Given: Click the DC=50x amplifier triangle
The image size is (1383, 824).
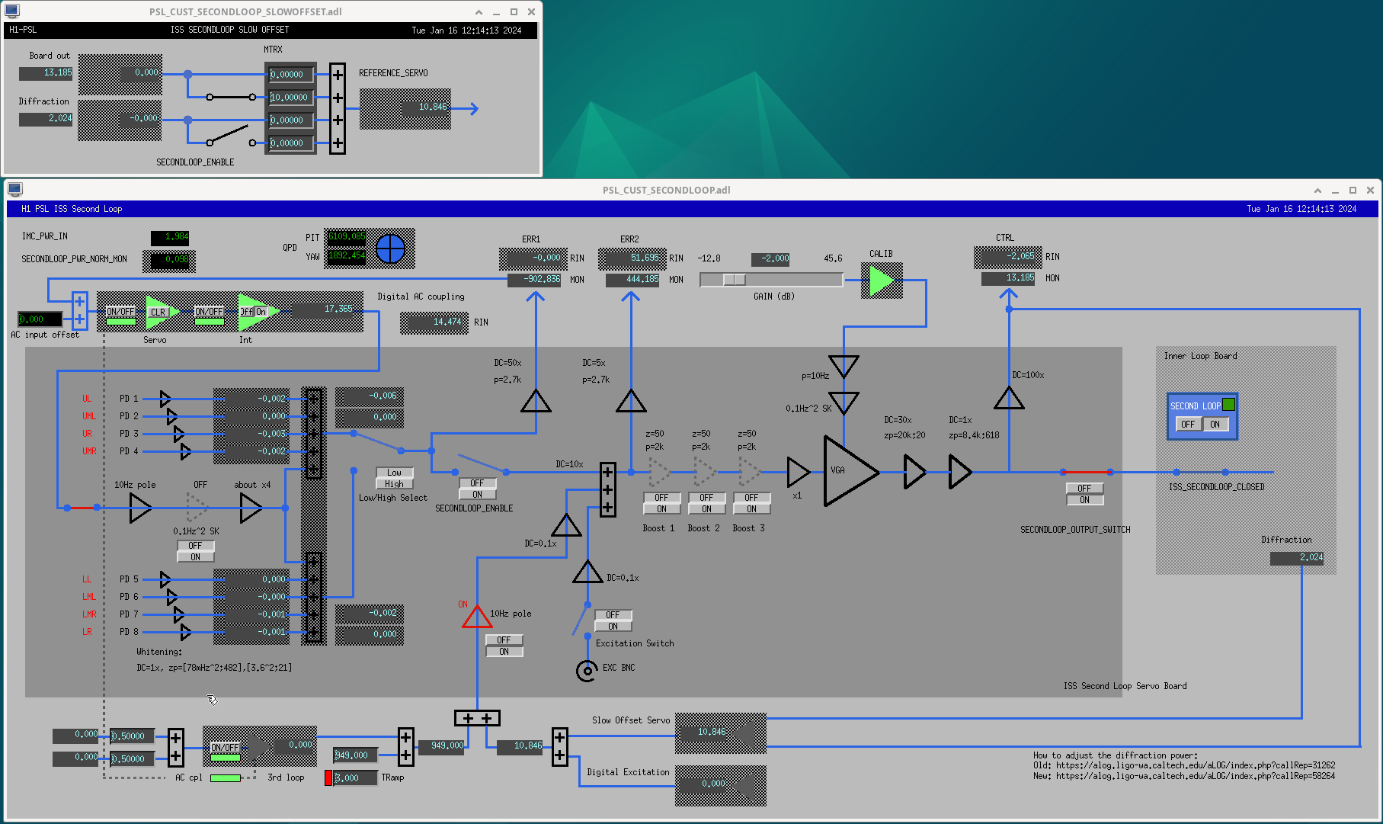Looking at the screenshot, I should pyautogui.click(x=536, y=401).
